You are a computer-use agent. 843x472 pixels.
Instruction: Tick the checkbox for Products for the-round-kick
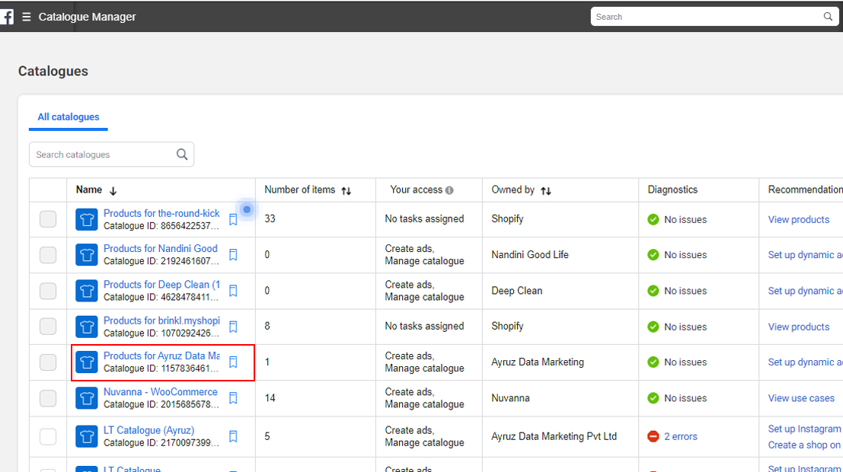[x=48, y=218]
